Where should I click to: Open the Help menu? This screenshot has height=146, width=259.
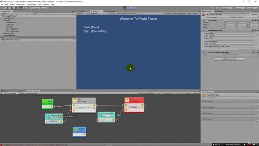coord(53,4)
